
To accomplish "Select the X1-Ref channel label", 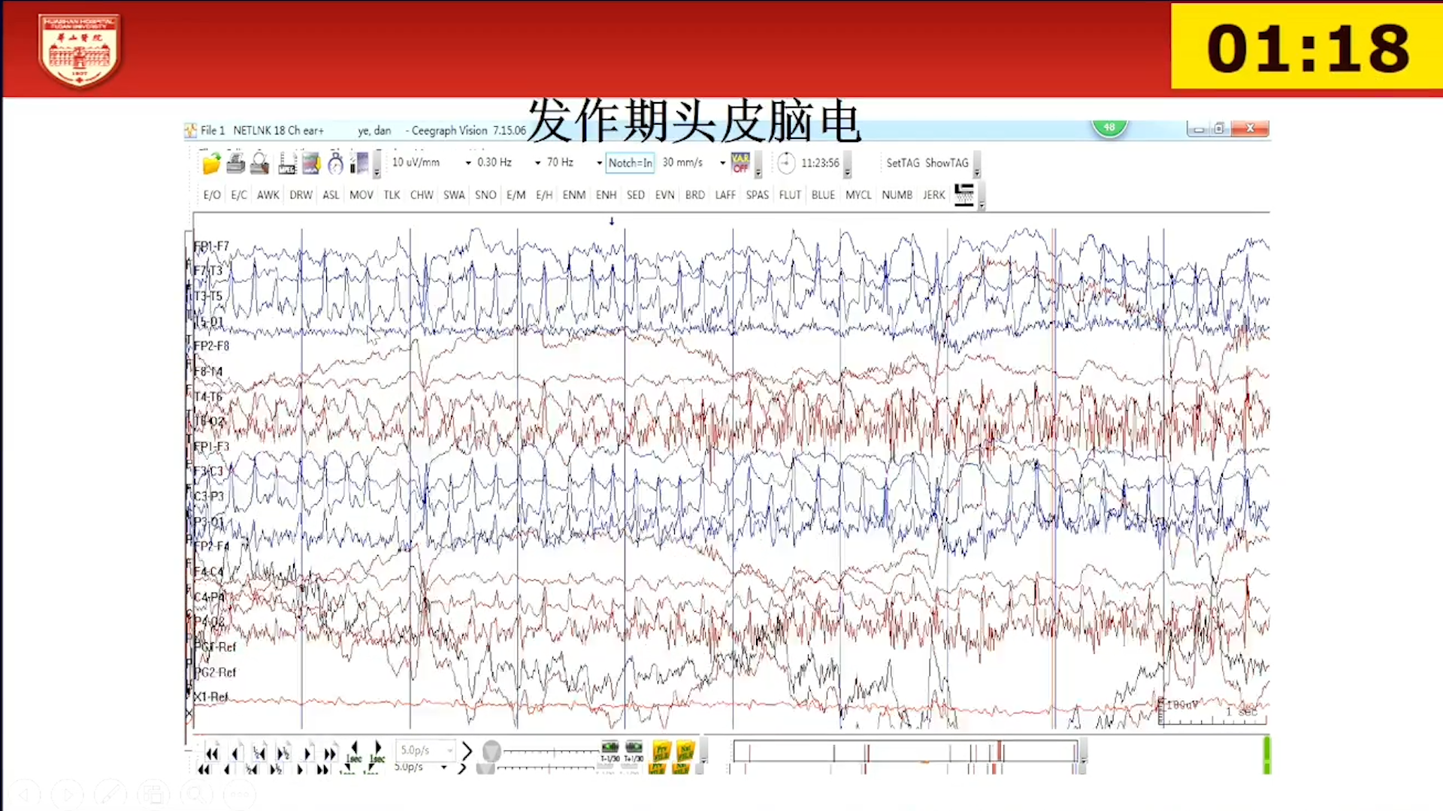I will [211, 697].
